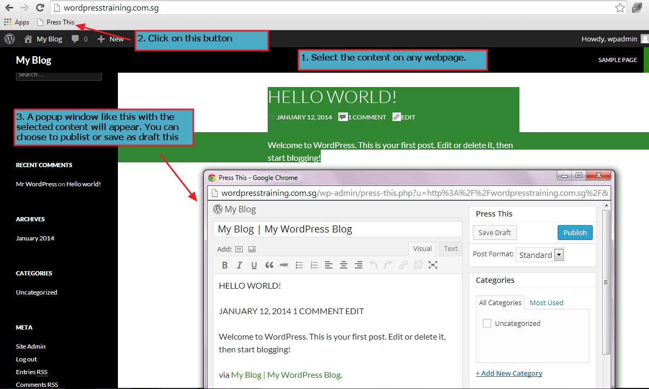Image resolution: width=649 pixels, height=389 pixels.
Task: Click the popup window URL bar
Action: pyautogui.click(x=409, y=193)
